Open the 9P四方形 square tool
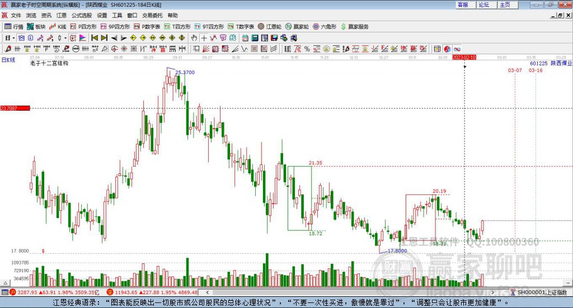This screenshot has height=308, width=573. 115,27
